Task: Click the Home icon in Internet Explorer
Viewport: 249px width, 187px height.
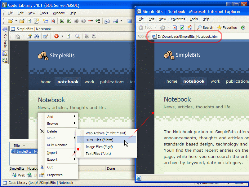Action: [190, 28]
